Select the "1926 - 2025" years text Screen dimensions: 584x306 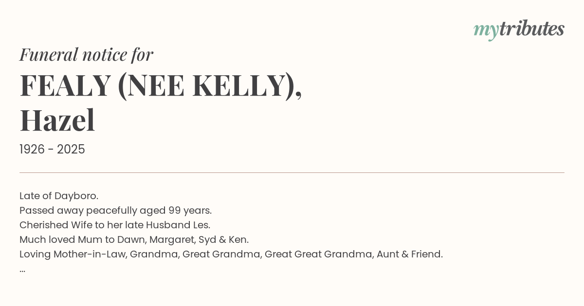(52, 150)
